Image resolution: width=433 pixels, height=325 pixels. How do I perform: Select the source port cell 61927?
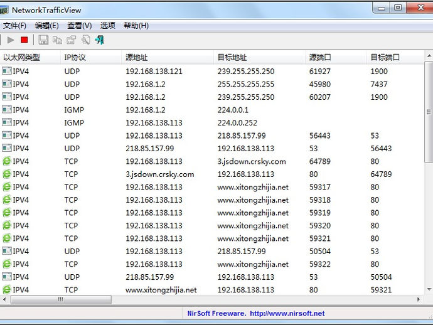pos(320,72)
